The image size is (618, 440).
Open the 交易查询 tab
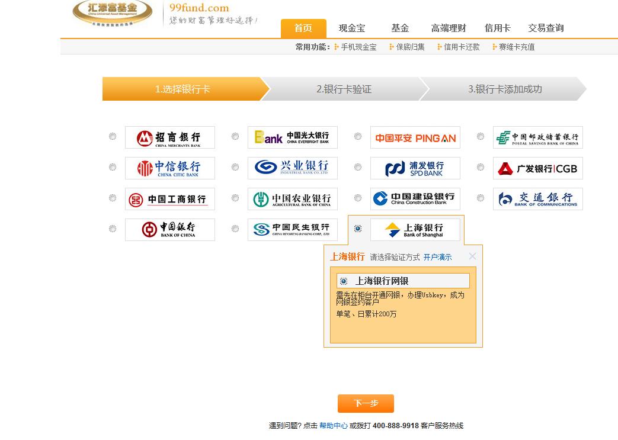[x=545, y=27]
